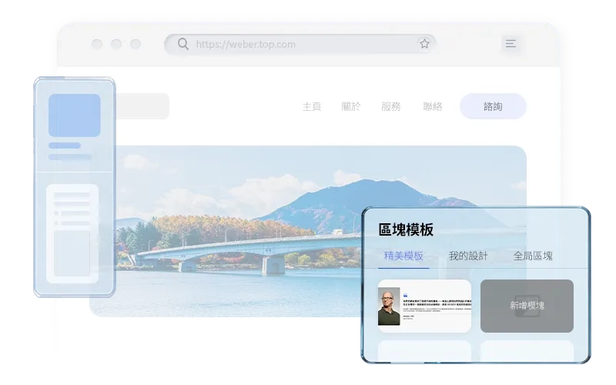Switch to the 我的設計 tab
Screen dimensions: 616x385
468,256
